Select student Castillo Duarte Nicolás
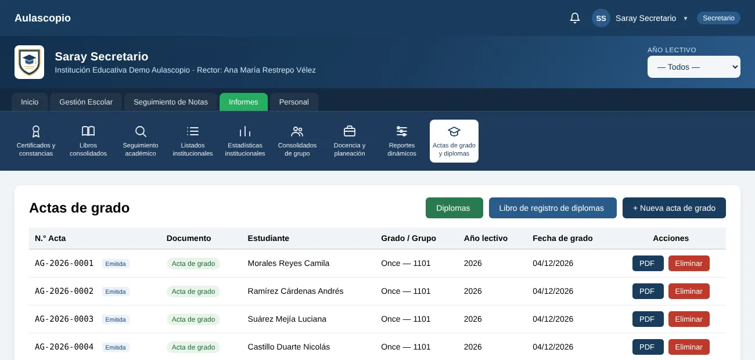The width and height of the screenshot is (755, 360). tap(289, 347)
